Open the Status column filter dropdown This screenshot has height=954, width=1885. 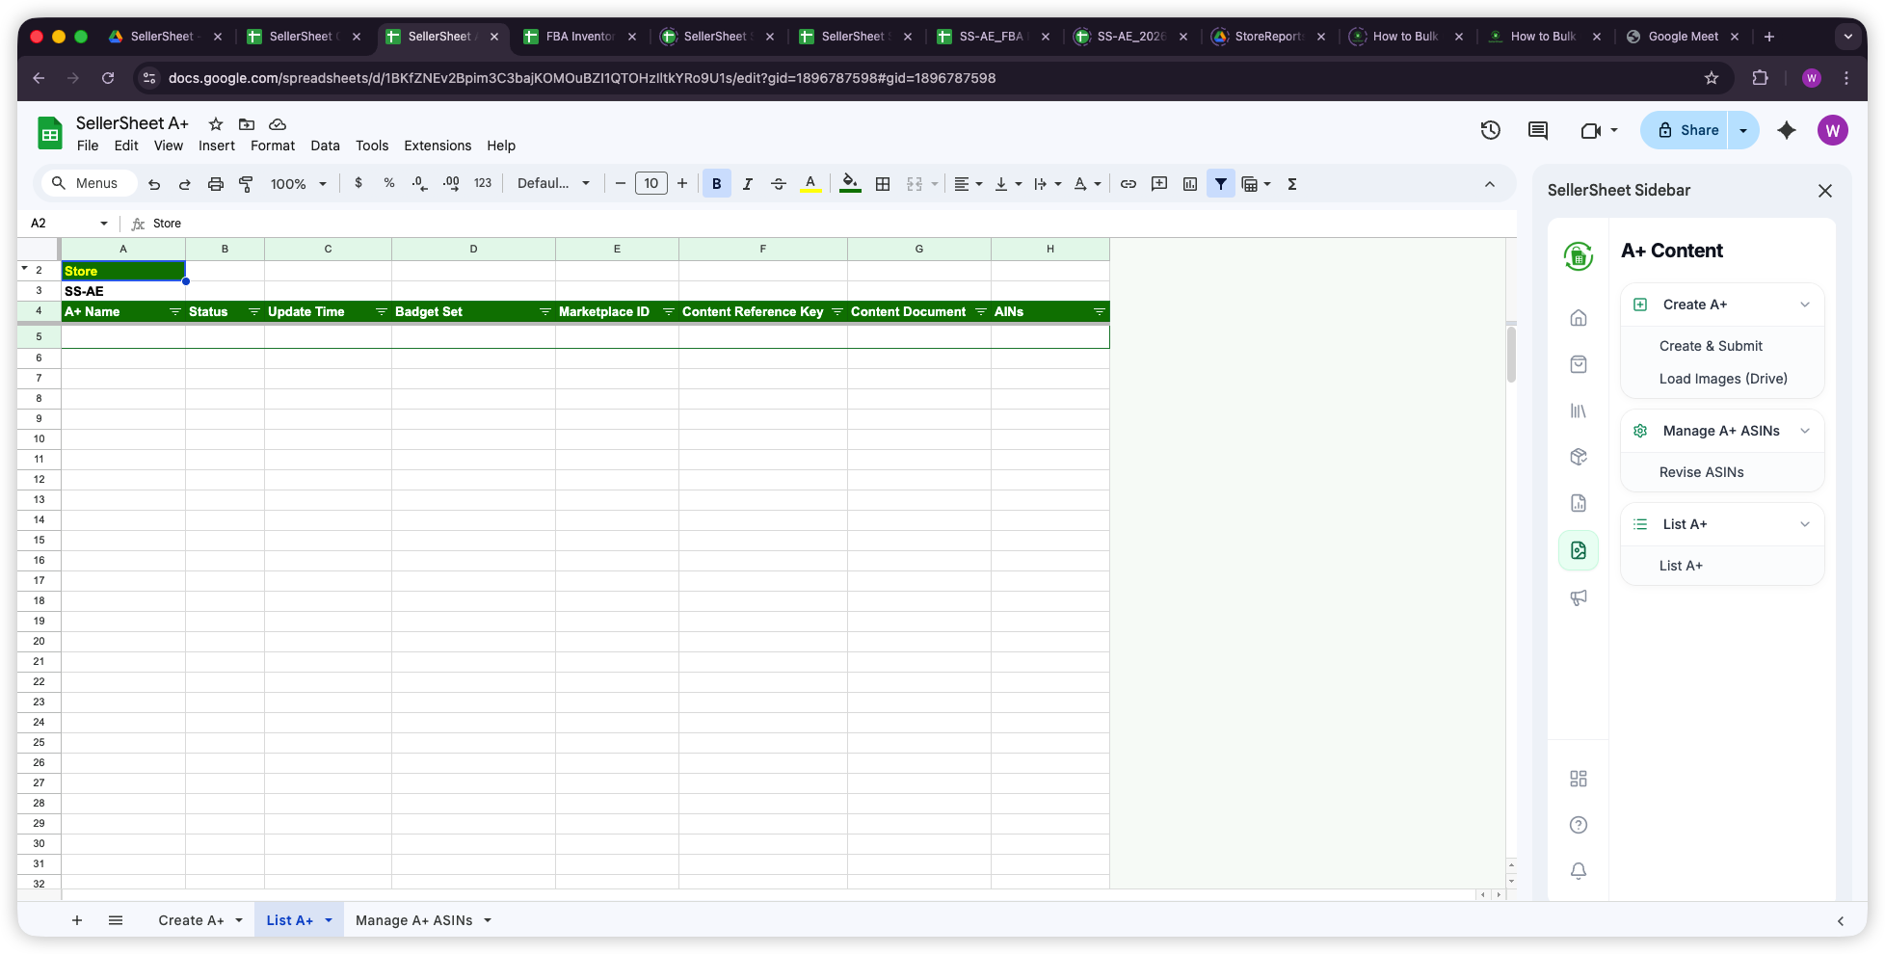click(254, 311)
